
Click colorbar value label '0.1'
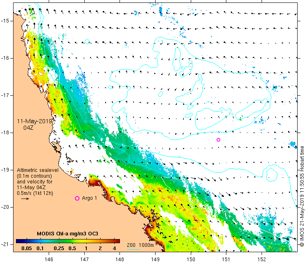point(40,248)
